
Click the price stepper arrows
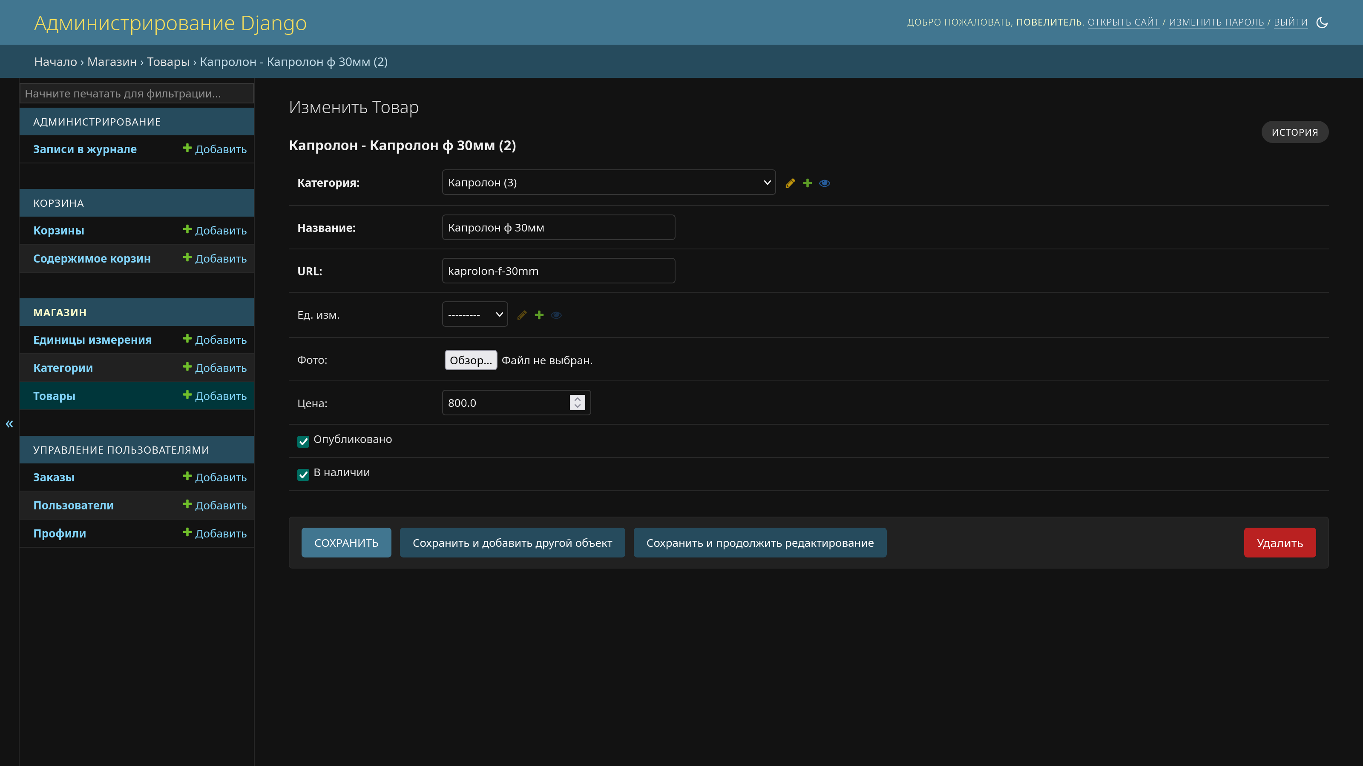coord(577,403)
